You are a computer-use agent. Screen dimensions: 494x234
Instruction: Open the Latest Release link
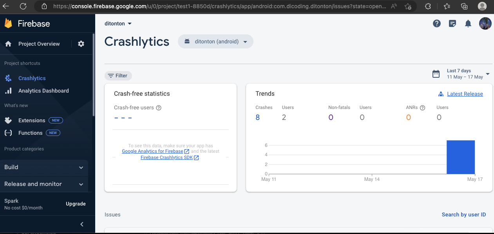(465, 94)
